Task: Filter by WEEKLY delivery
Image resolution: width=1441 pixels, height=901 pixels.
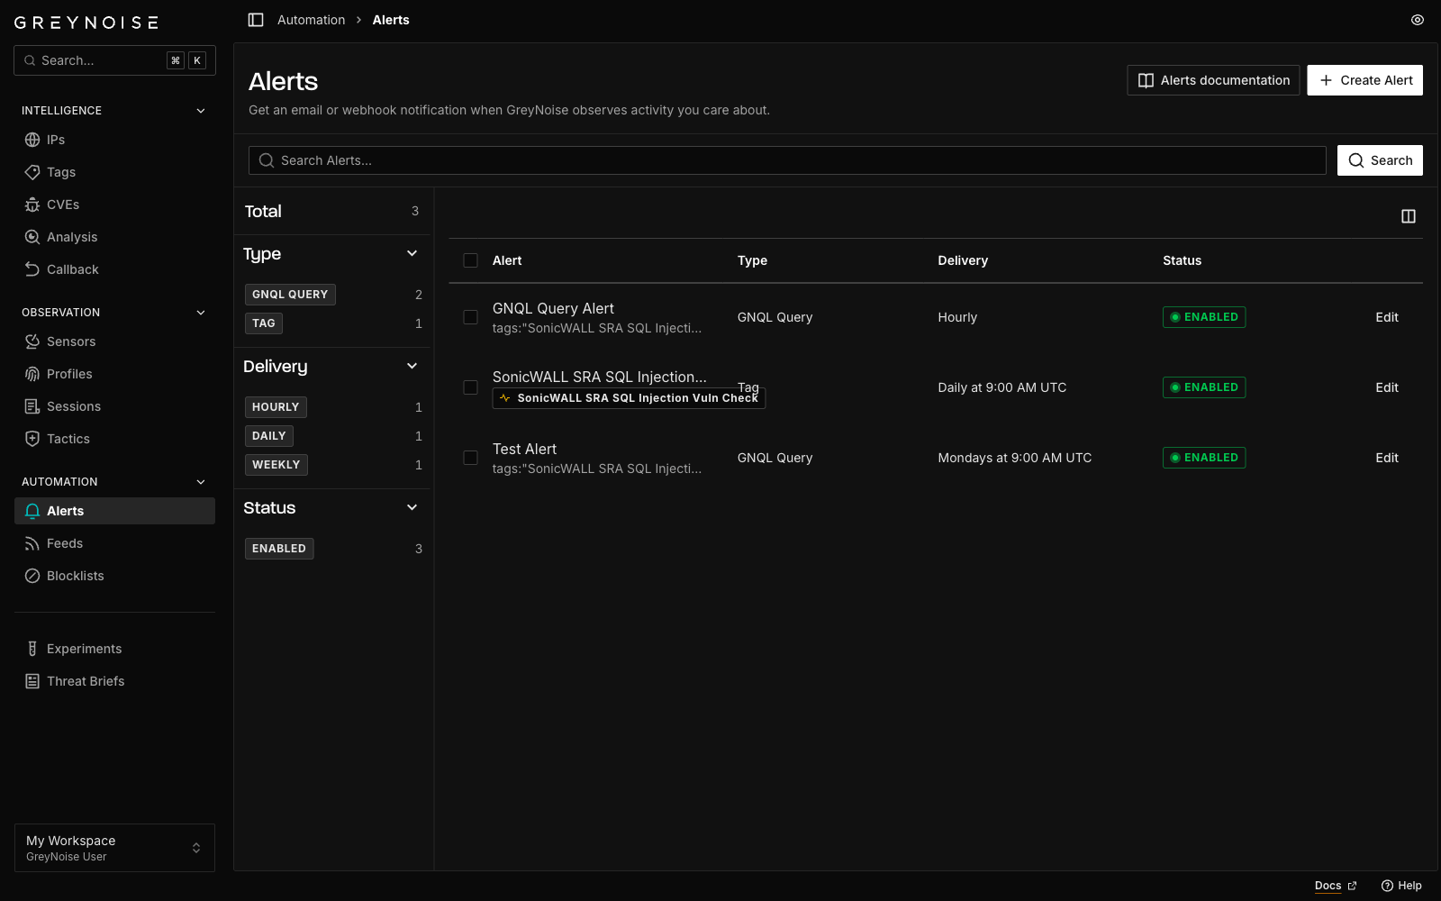Action: [x=276, y=465]
